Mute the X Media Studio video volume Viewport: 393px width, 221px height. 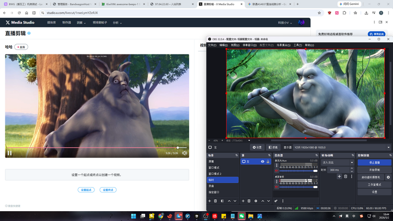point(185,153)
